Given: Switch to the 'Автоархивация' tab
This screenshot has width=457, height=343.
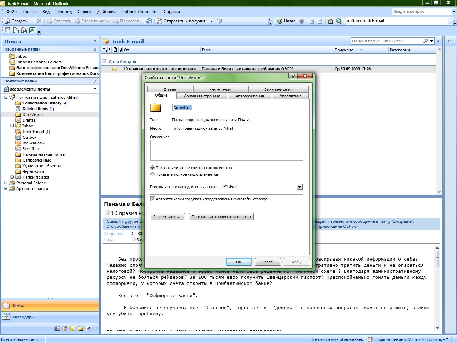Looking at the screenshot, I should 250,96.
